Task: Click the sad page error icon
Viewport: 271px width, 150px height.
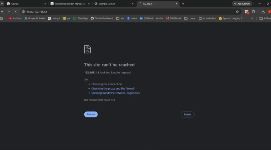Action: click(x=87, y=49)
